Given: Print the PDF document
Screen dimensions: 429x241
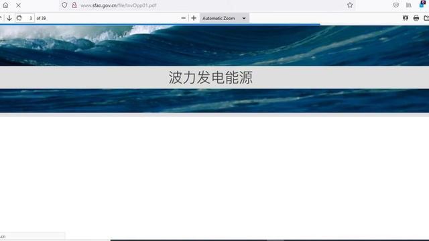Looking at the screenshot, I should 416,18.
